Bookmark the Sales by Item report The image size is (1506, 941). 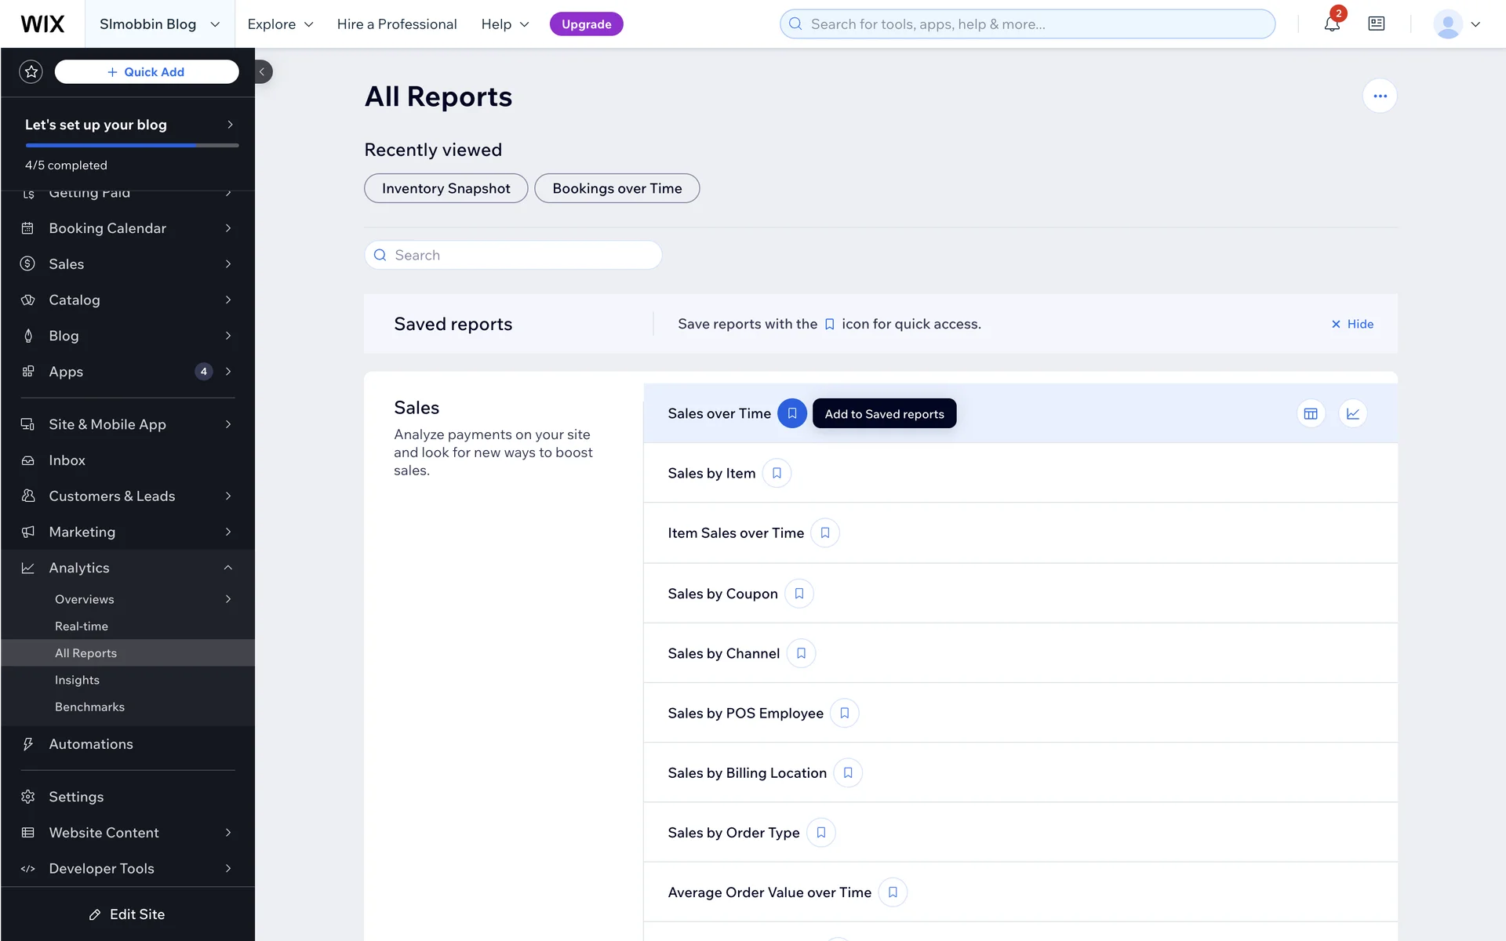point(777,474)
